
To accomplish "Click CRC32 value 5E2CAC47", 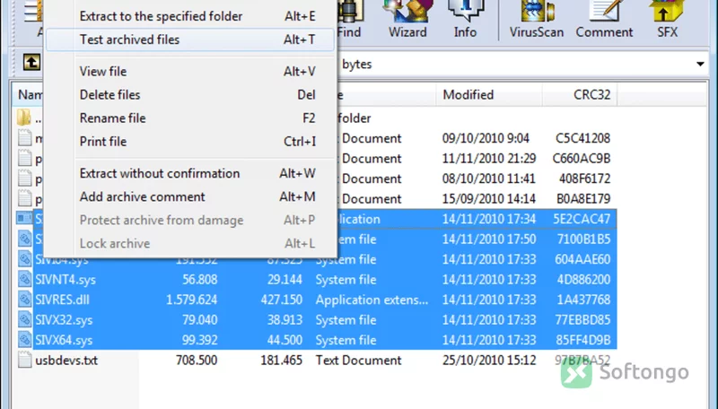I will point(582,219).
